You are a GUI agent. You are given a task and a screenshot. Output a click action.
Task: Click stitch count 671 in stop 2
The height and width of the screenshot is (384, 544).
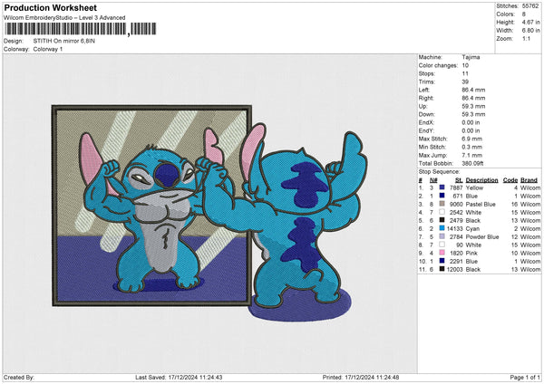pyautogui.click(x=458, y=196)
